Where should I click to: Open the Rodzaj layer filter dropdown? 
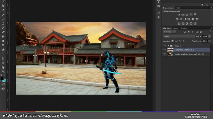(x=169, y=32)
